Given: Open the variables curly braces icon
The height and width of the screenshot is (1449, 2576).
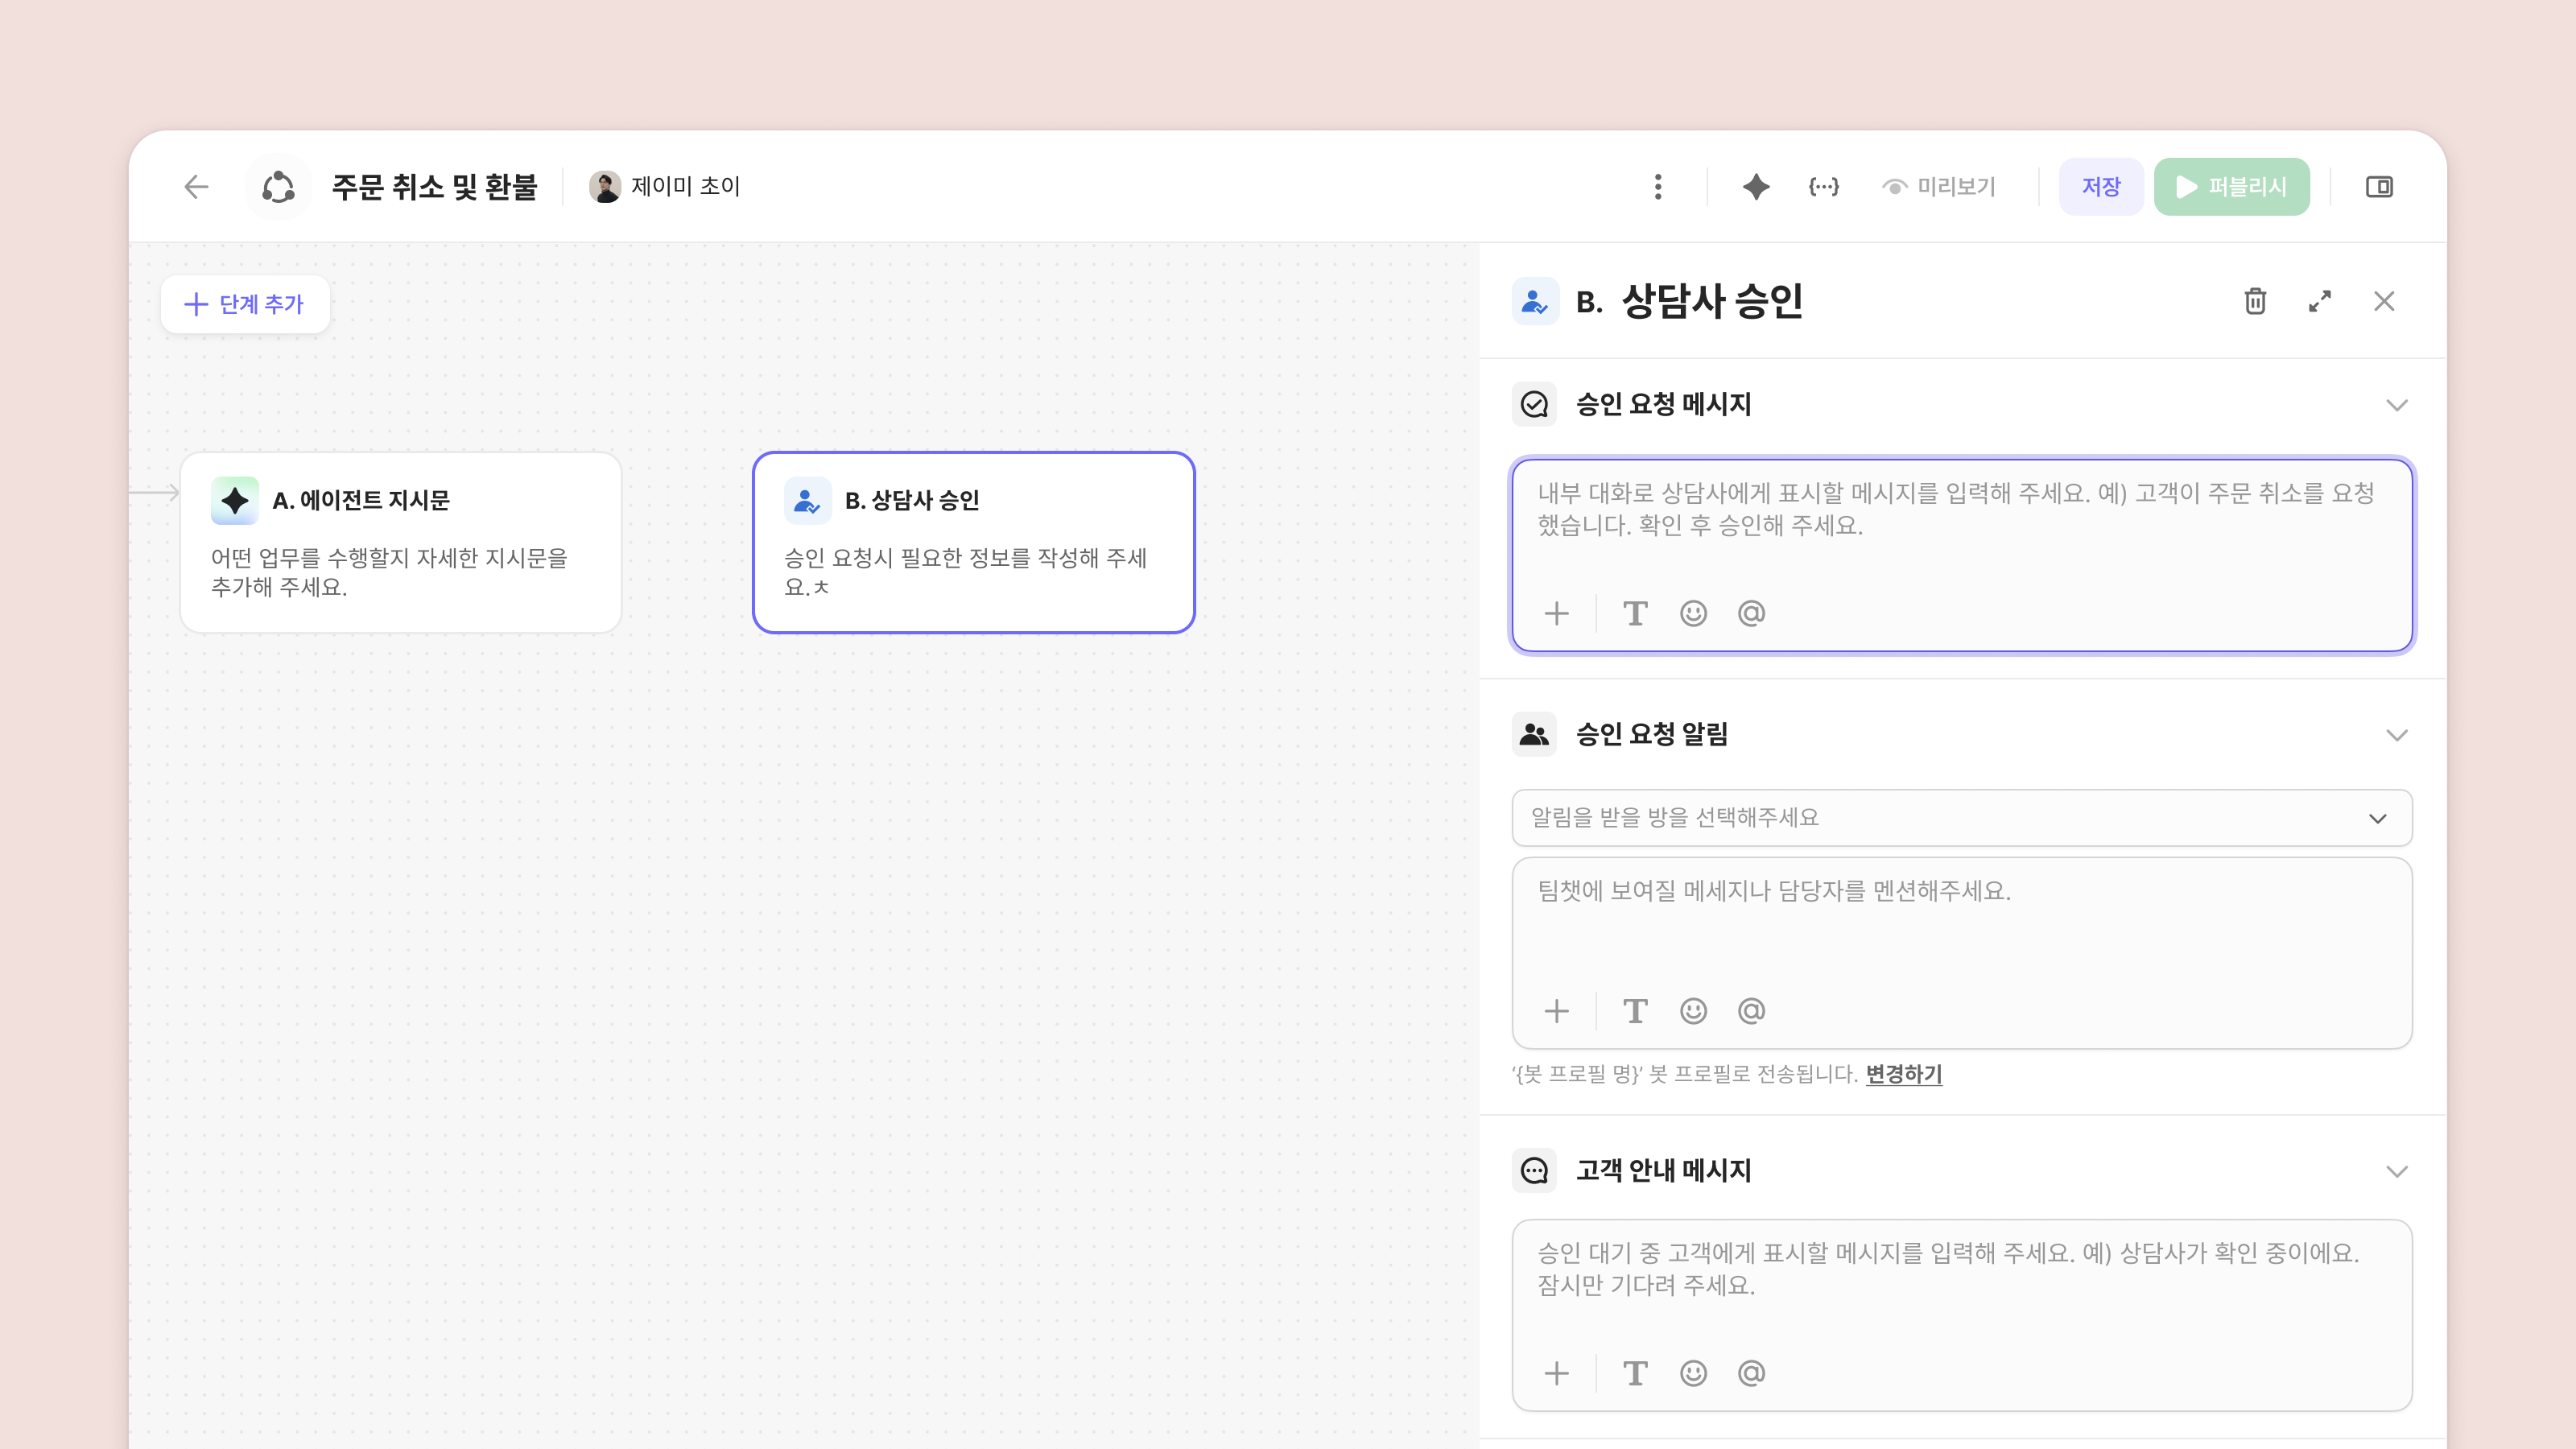Looking at the screenshot, I should (x=1823, y=187).
